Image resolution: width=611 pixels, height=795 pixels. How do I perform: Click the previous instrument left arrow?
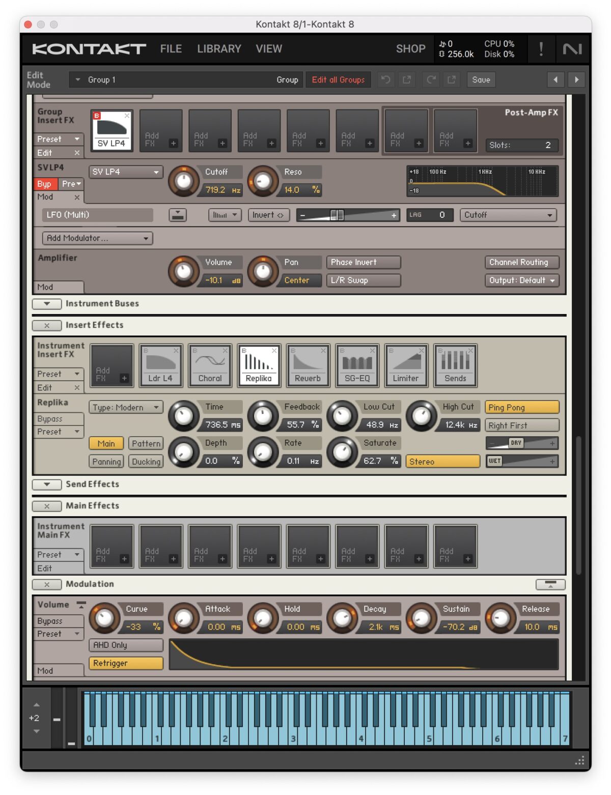[x=556, y=80]
